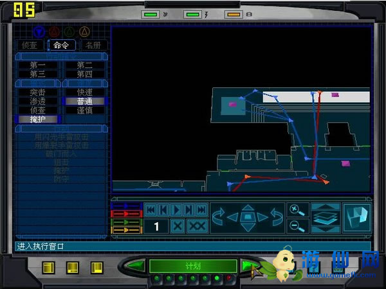The width and height of the screenshot is (386, 289).
Task: Click blue waypoint near staircase
Action: tap(291, 120)
